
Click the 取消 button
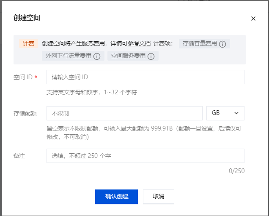coord(159,197)
